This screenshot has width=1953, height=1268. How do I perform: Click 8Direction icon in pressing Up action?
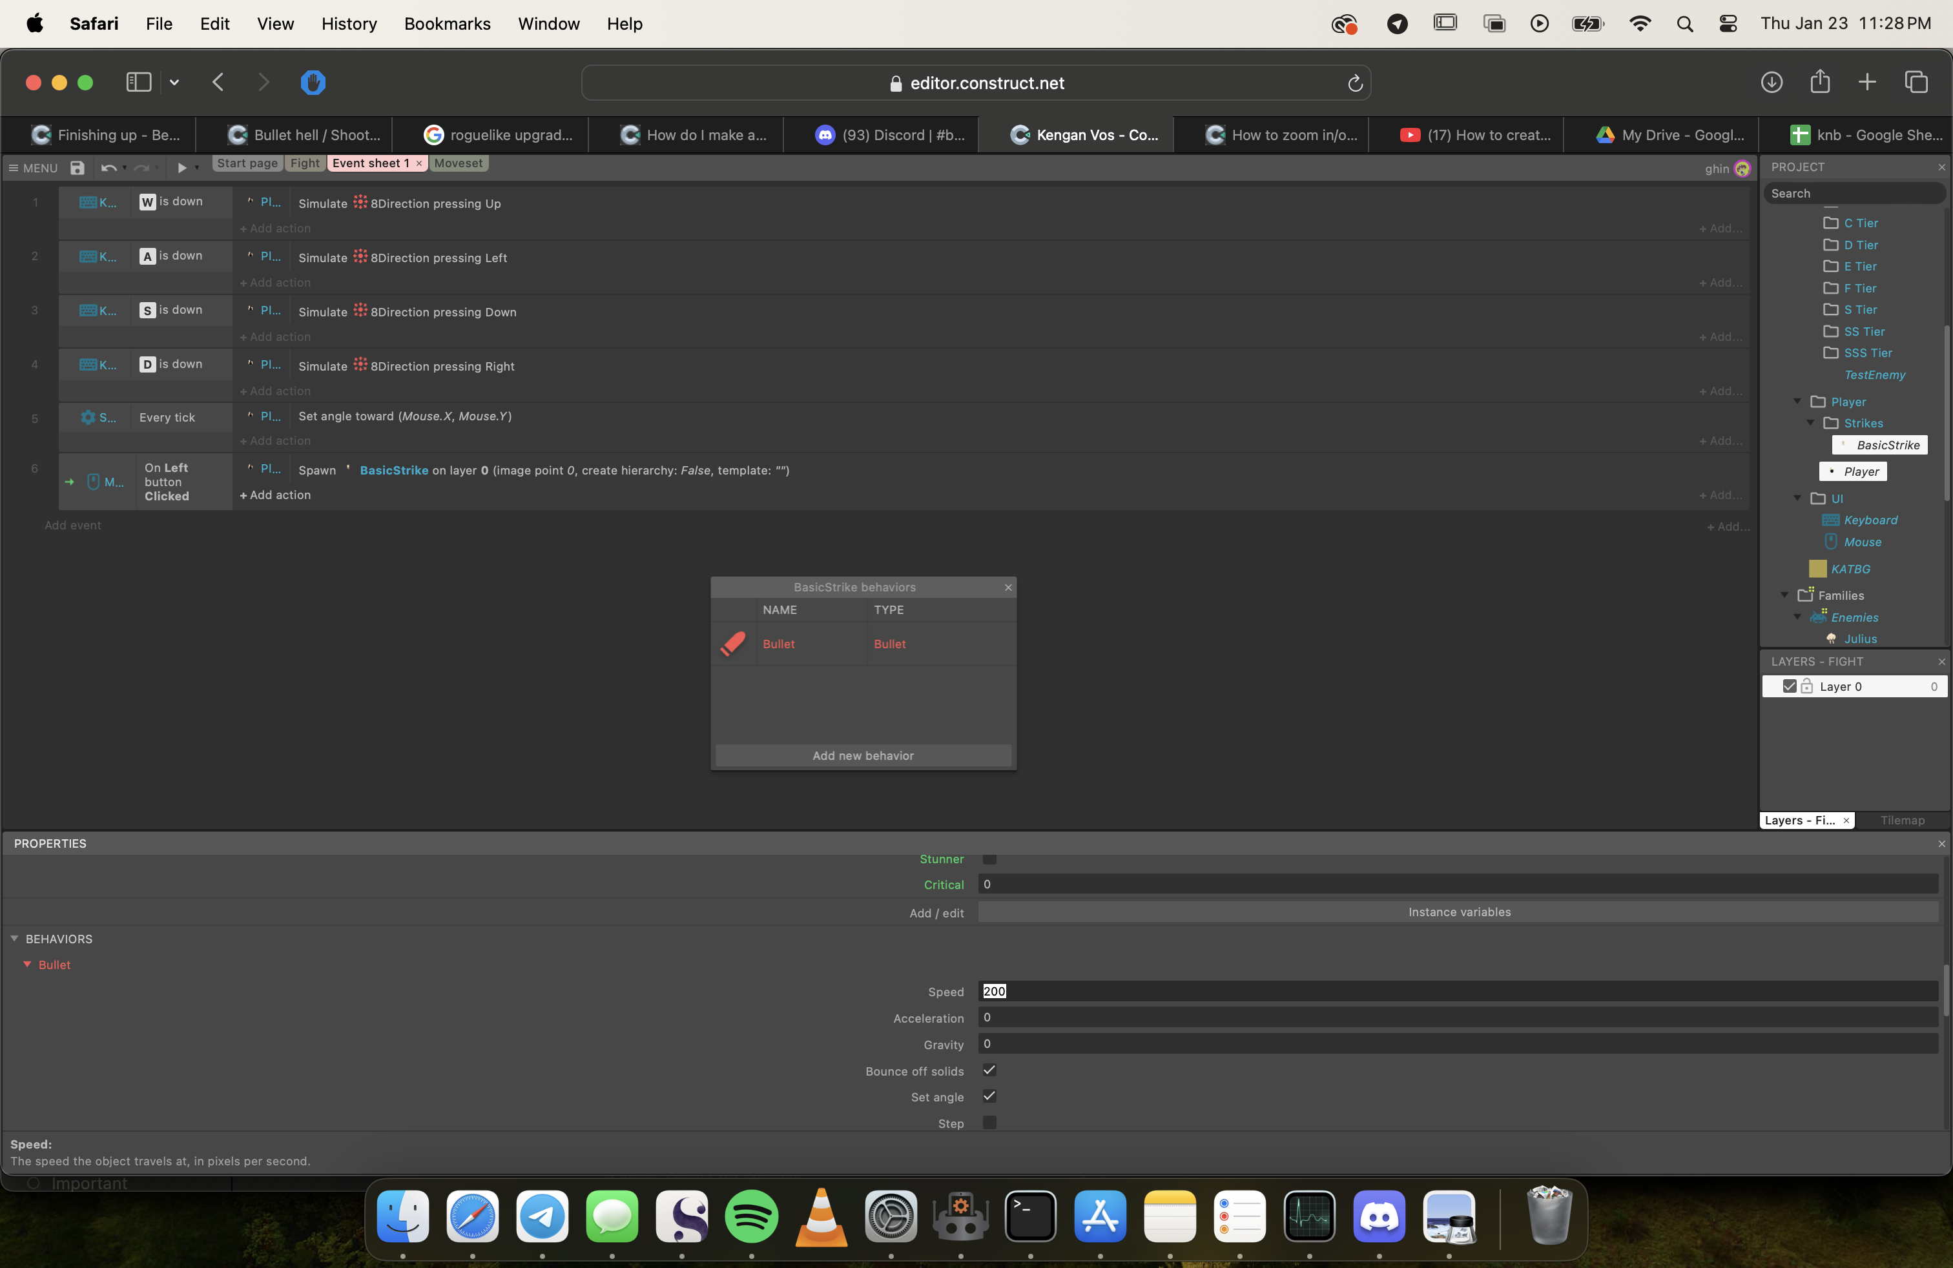[x=360, y=202]
